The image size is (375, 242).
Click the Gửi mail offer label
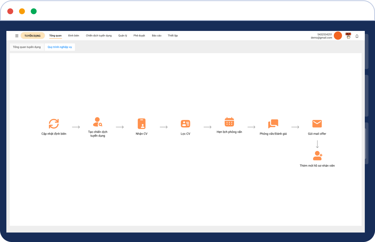317,134
